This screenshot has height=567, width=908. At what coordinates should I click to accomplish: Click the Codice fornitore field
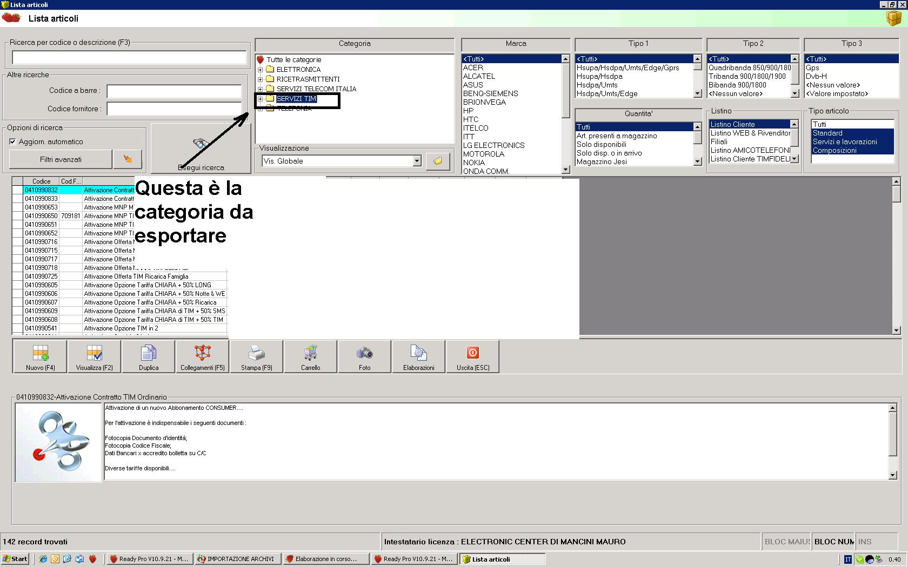point(174,109)
